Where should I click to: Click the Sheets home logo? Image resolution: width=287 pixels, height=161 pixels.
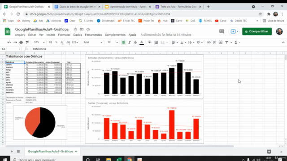click(x=8, y=32)
